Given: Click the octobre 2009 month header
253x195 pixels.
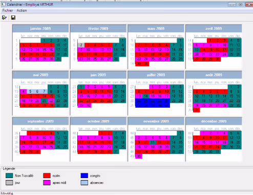Looking at the screenshot, I should click(98, 121).
